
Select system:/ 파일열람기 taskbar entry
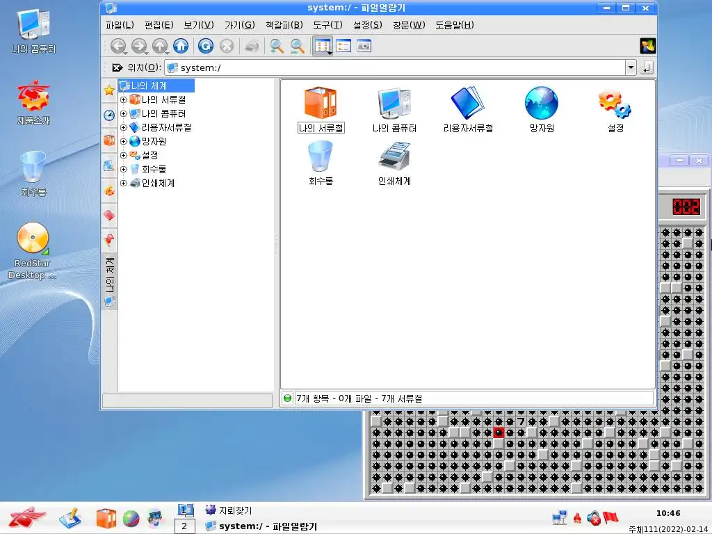point(261,526)
